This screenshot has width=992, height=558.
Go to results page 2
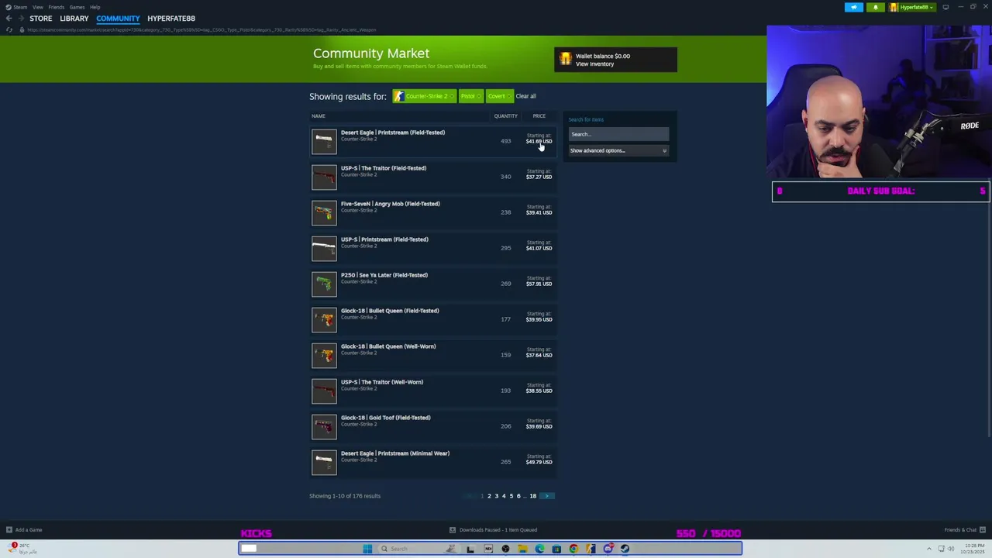coord(489,496)
